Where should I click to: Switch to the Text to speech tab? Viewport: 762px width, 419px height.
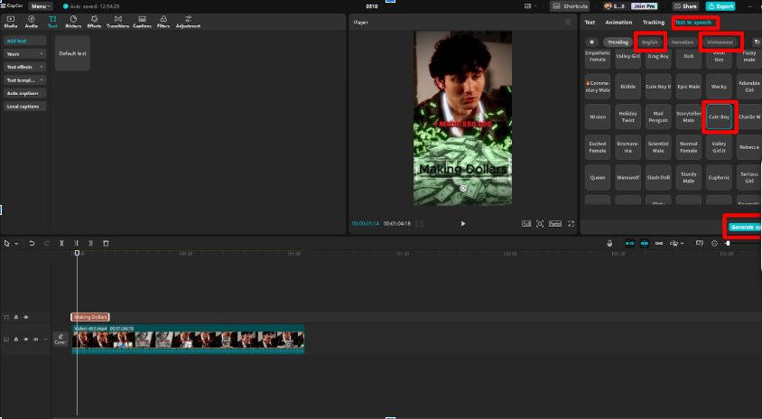coord(693,23)
